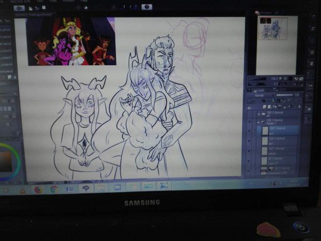Select the open canvas document tab
Viewport: 321px width, 241px height.
click(33, 14)
